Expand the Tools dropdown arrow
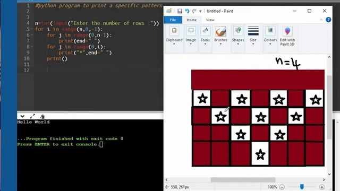 [205, 44]
